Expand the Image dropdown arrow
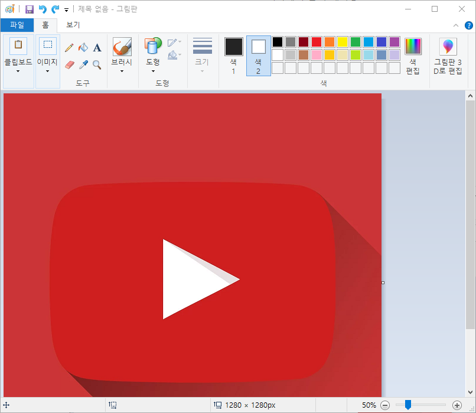 (x=47, y=71)
